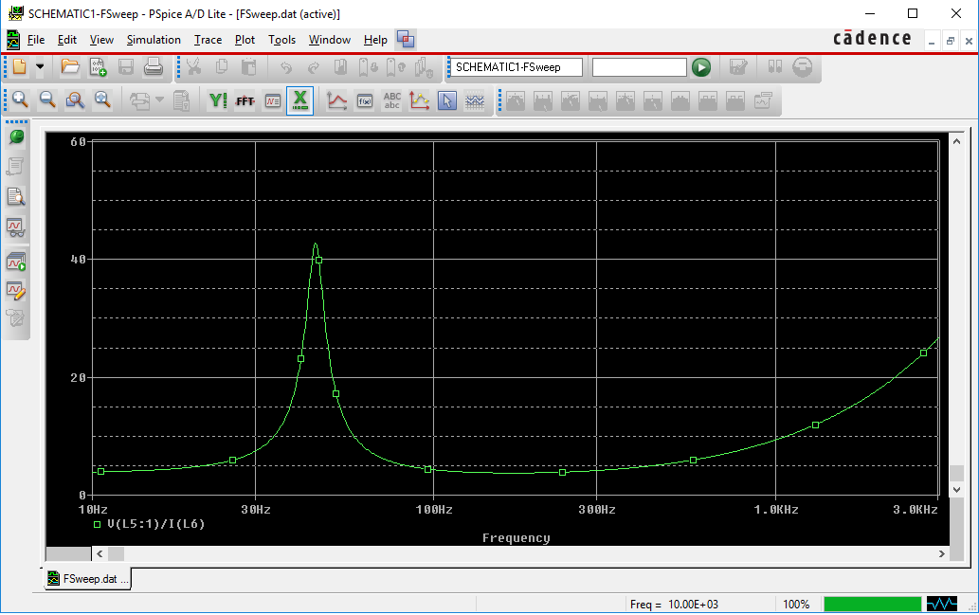979x615 pixels.
Task: Click the Evaluate Measurement f(x) icon
Action: click(365, 100)
